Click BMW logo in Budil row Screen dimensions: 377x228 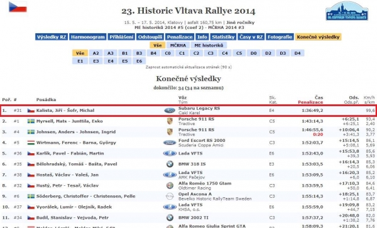tap(170, 218)
